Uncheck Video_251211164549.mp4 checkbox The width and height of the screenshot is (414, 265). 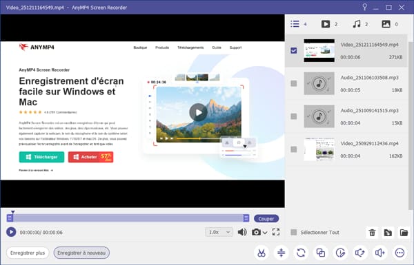pyautogui.click(x=294, y=50)
